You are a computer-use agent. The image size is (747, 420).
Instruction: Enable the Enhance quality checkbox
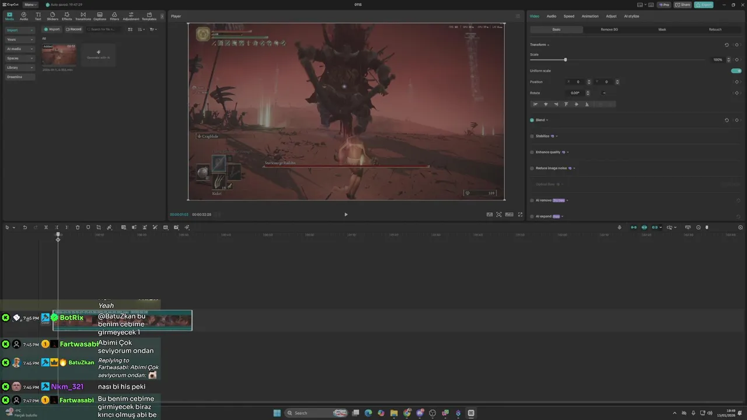point(532,152)
